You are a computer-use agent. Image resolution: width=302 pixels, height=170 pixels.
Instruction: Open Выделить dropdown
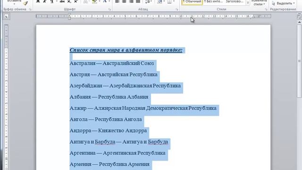284,3
